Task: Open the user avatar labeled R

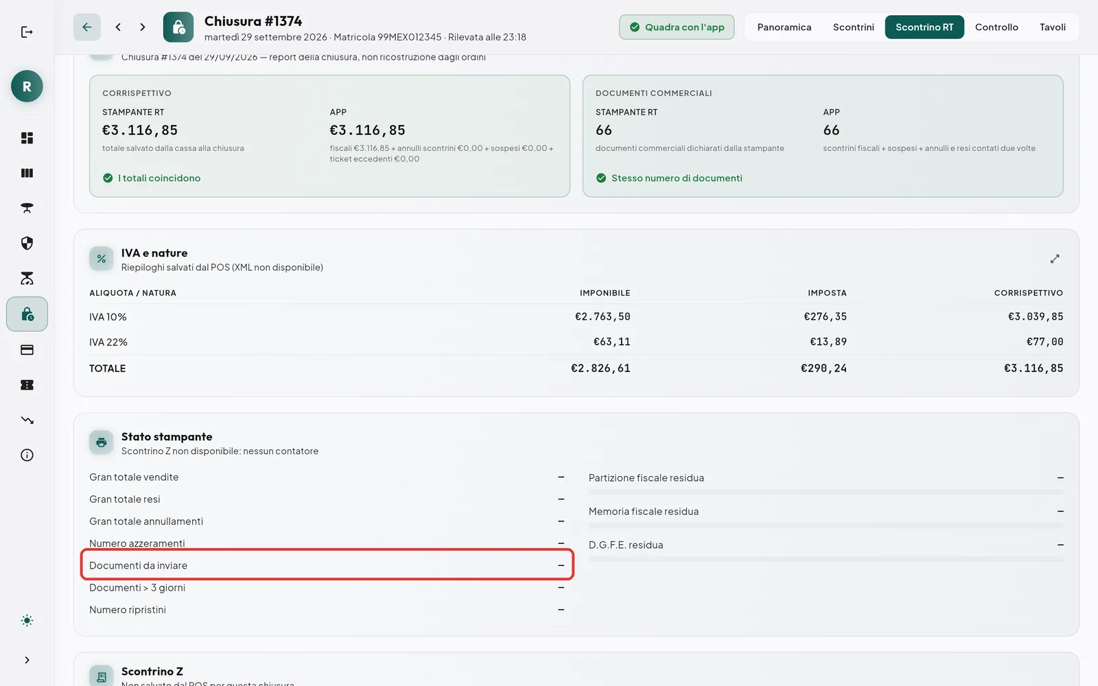Action: coord(27,86)
